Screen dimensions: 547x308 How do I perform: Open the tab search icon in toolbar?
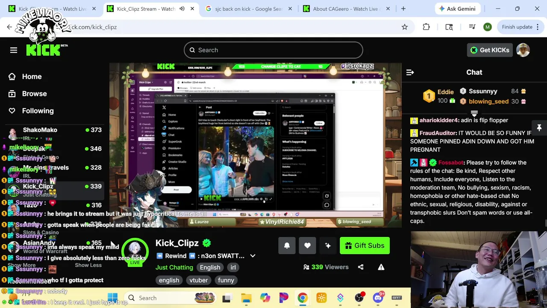449,27
